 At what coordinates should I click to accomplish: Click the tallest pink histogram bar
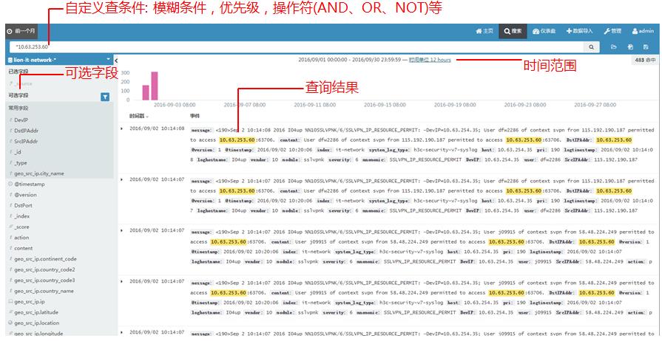[155, 86]
